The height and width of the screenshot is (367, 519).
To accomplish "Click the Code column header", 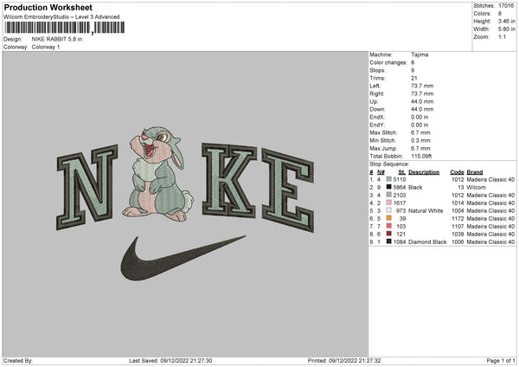I will pos(457,172).
